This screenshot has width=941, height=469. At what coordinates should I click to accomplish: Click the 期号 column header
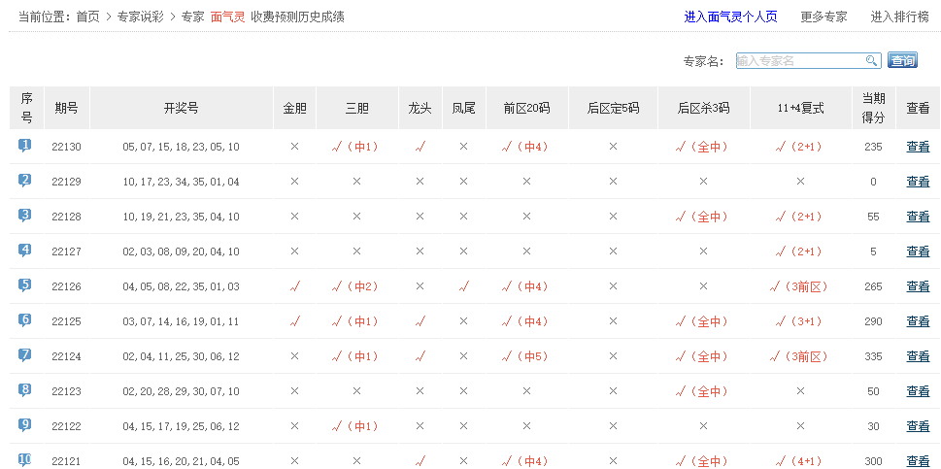point(66,108)
